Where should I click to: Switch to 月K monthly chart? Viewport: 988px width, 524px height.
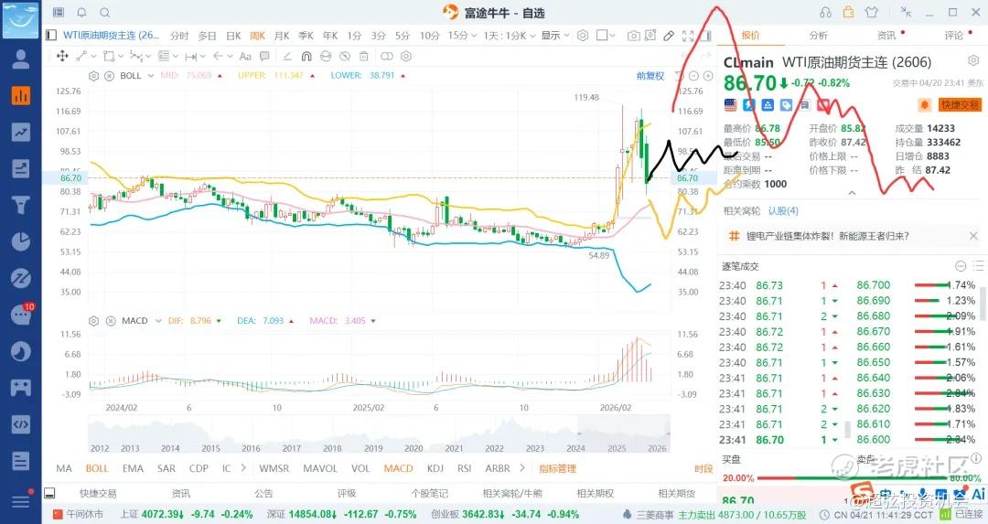(x=282, y=36)
